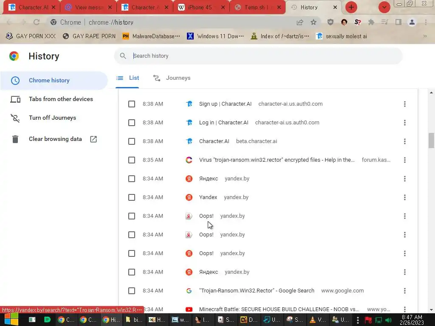
Task: Click Windows Start button
Action: coord(11,320)
